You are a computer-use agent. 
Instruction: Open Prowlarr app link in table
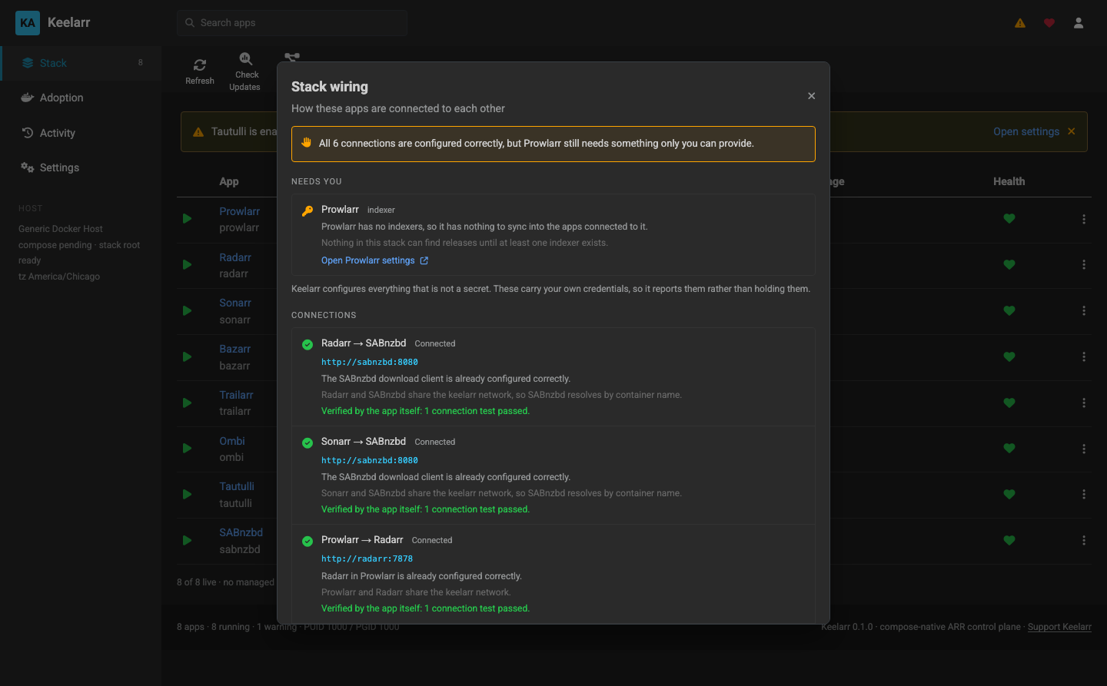point(239,211)
